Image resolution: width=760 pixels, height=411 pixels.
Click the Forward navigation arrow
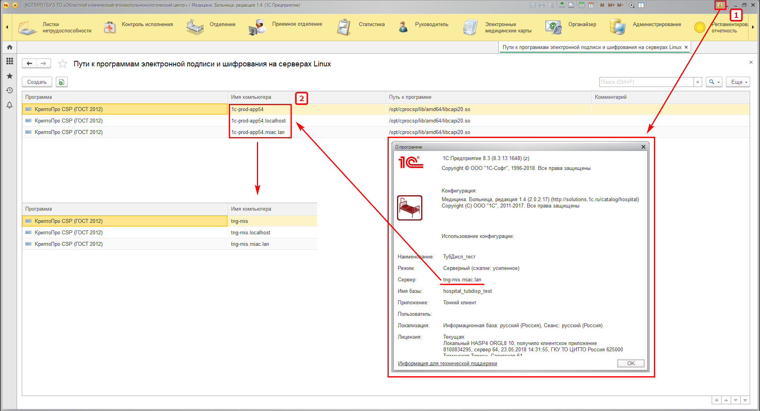[44, 63]
